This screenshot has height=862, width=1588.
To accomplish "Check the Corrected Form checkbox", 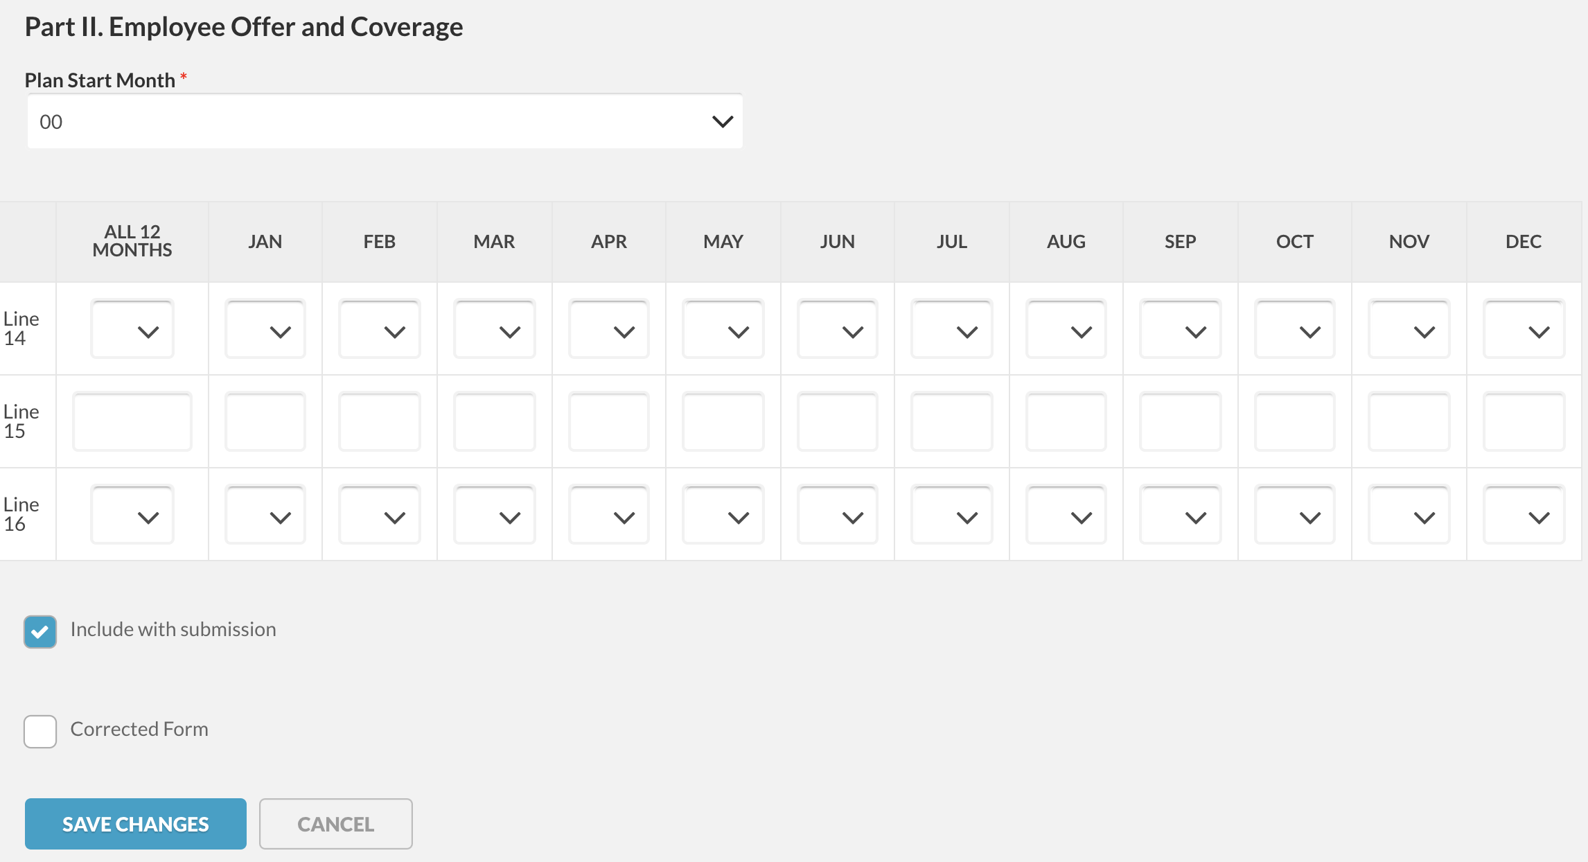I will [40, 731].
